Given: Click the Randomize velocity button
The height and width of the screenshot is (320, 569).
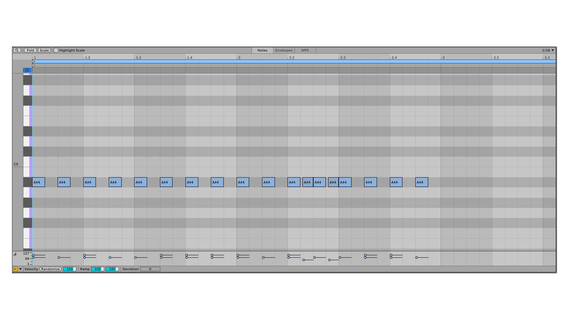Looking at the screenshot, I should point(50,269).
